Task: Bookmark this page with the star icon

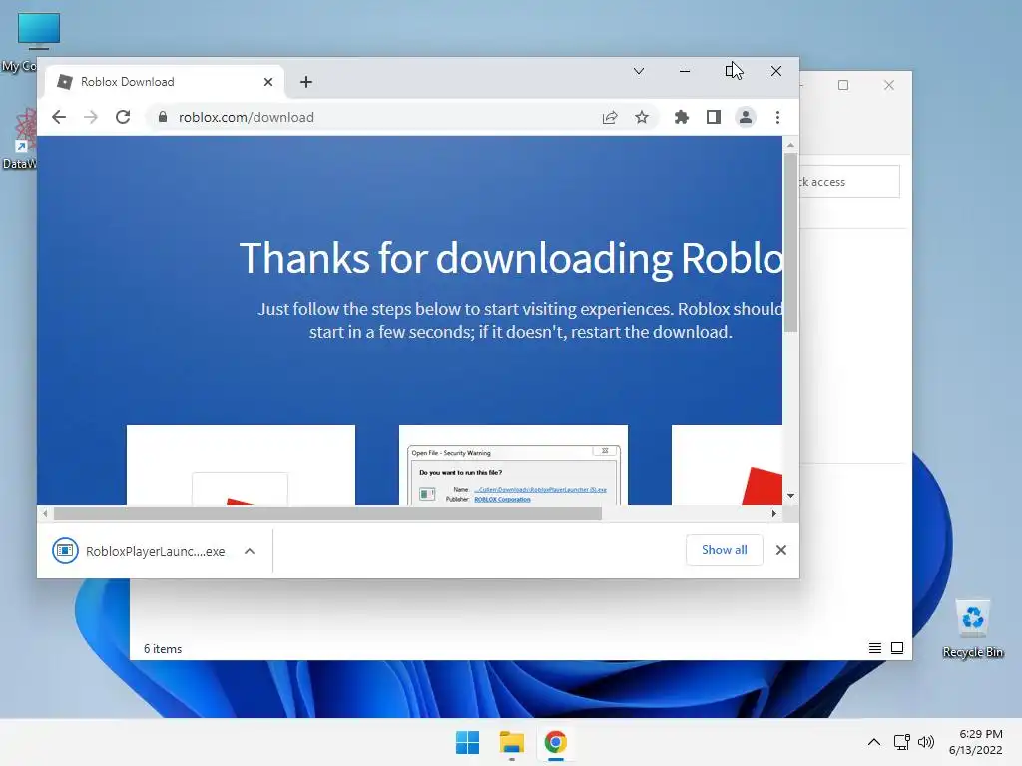Action: (x=642, y=118)
